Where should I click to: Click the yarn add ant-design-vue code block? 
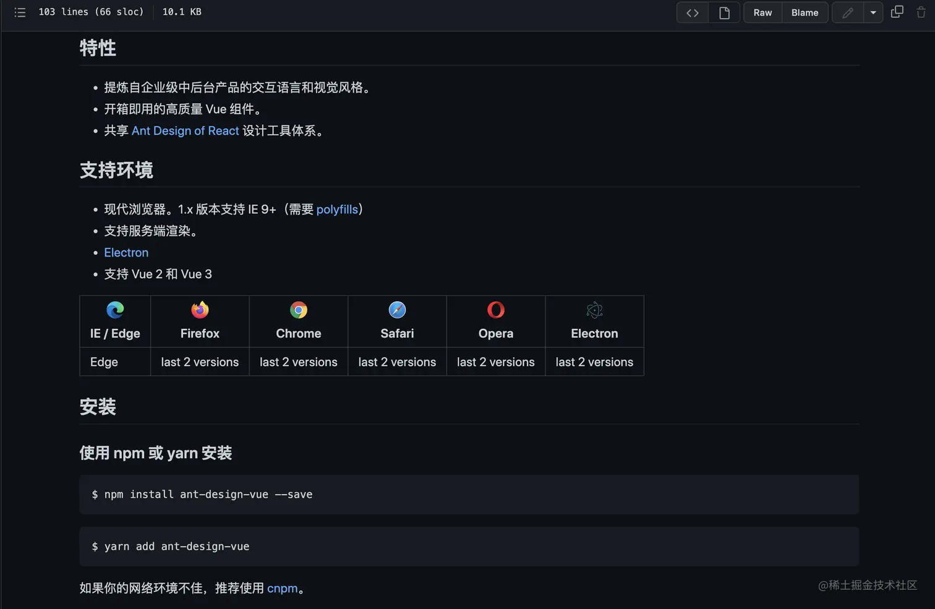coord(469,547)
